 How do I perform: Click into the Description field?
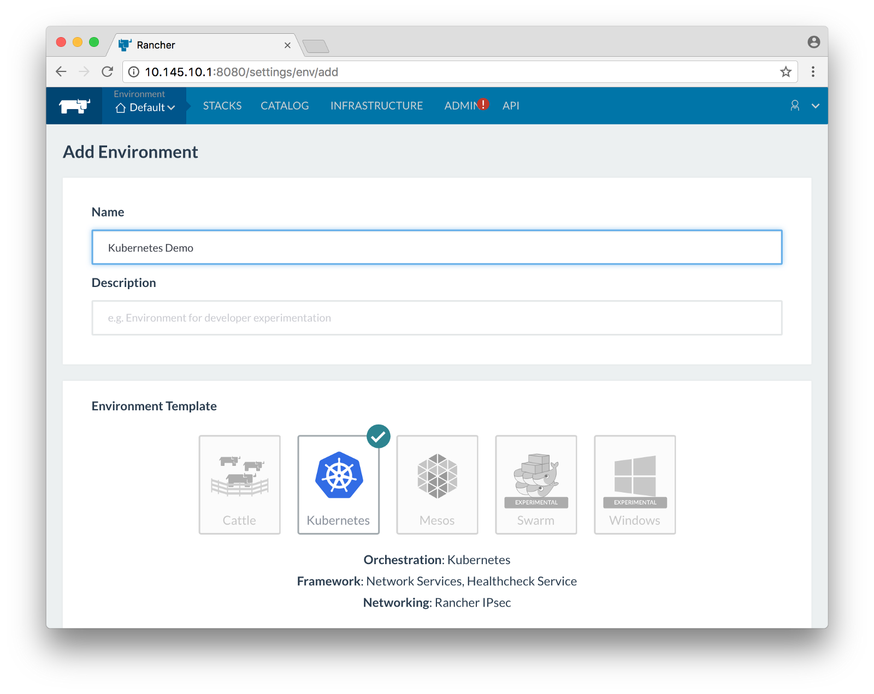[x=437, y=318]
